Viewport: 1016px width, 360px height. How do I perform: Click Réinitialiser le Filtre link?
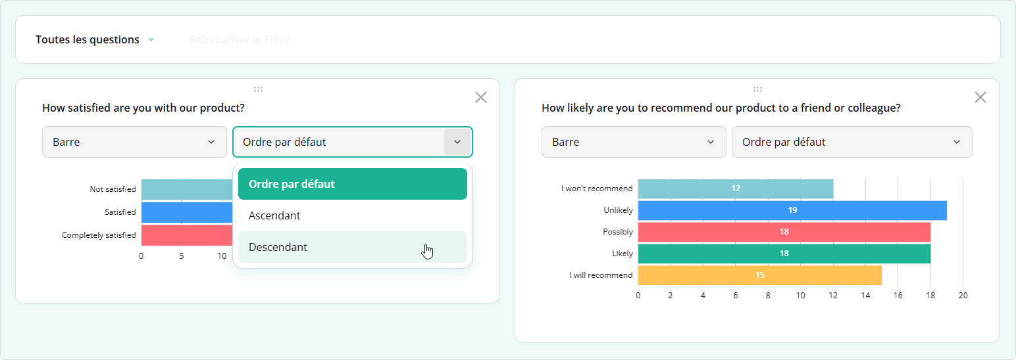240,39
